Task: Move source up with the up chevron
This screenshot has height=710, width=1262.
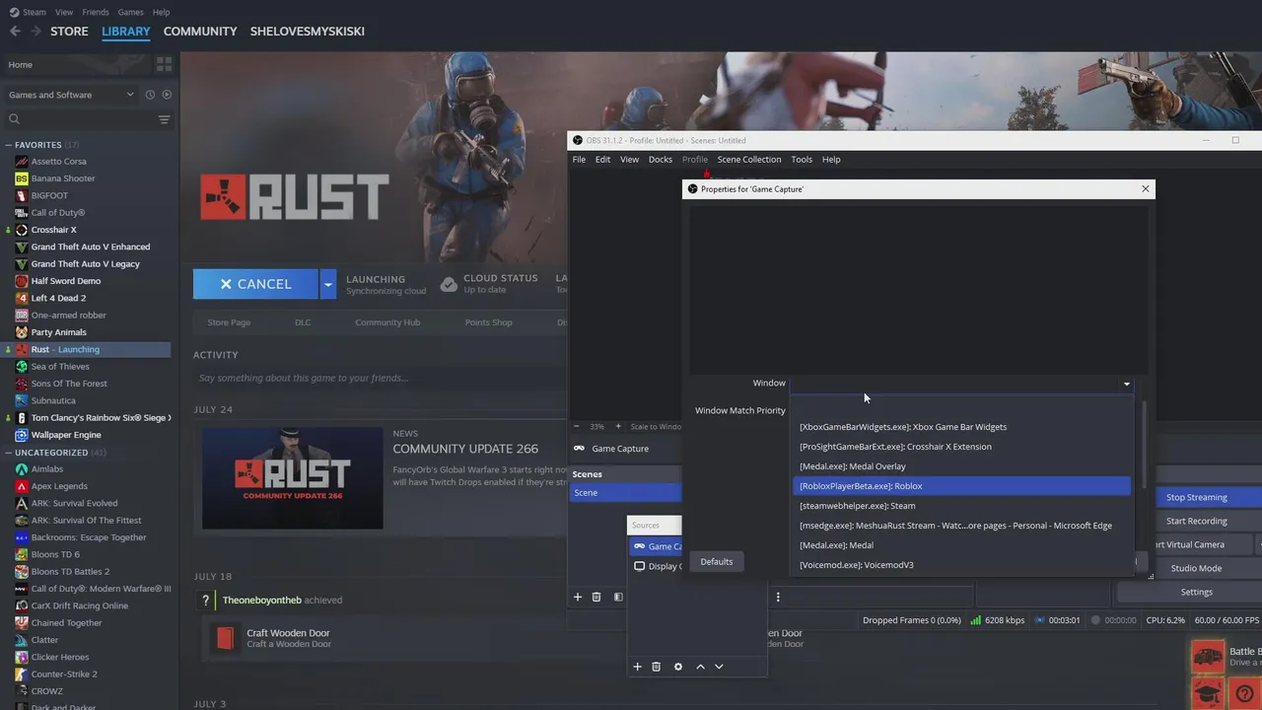Action: [x=700, y=667]
